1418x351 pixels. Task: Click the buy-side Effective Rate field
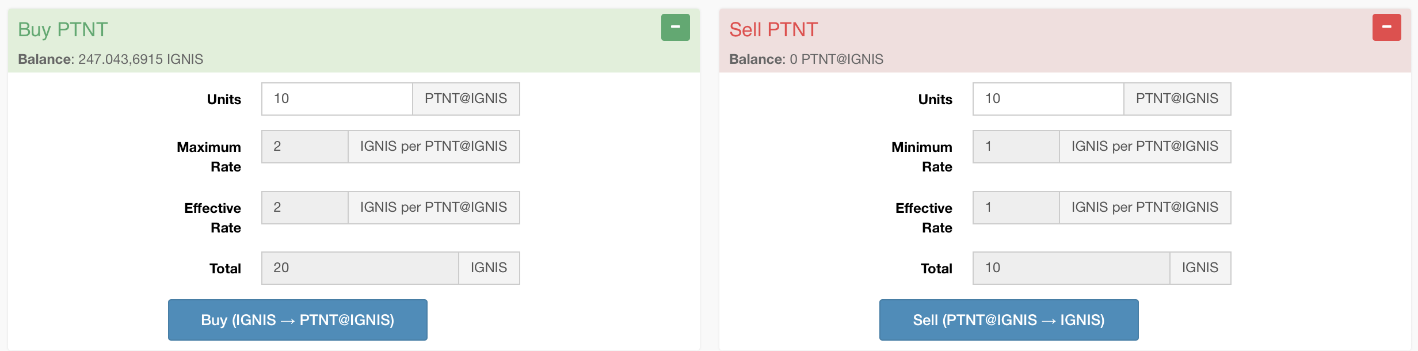(305, 208)
